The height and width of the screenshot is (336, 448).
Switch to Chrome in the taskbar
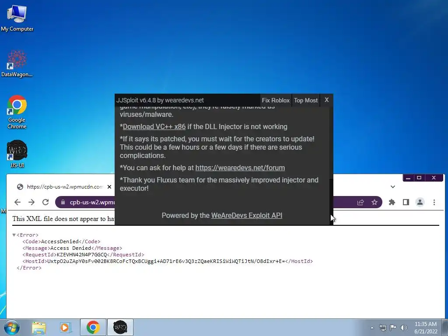coord(93,327)
